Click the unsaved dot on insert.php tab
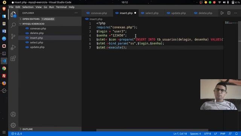This screenshot has width=241, height=136. (x=135, y=13)
